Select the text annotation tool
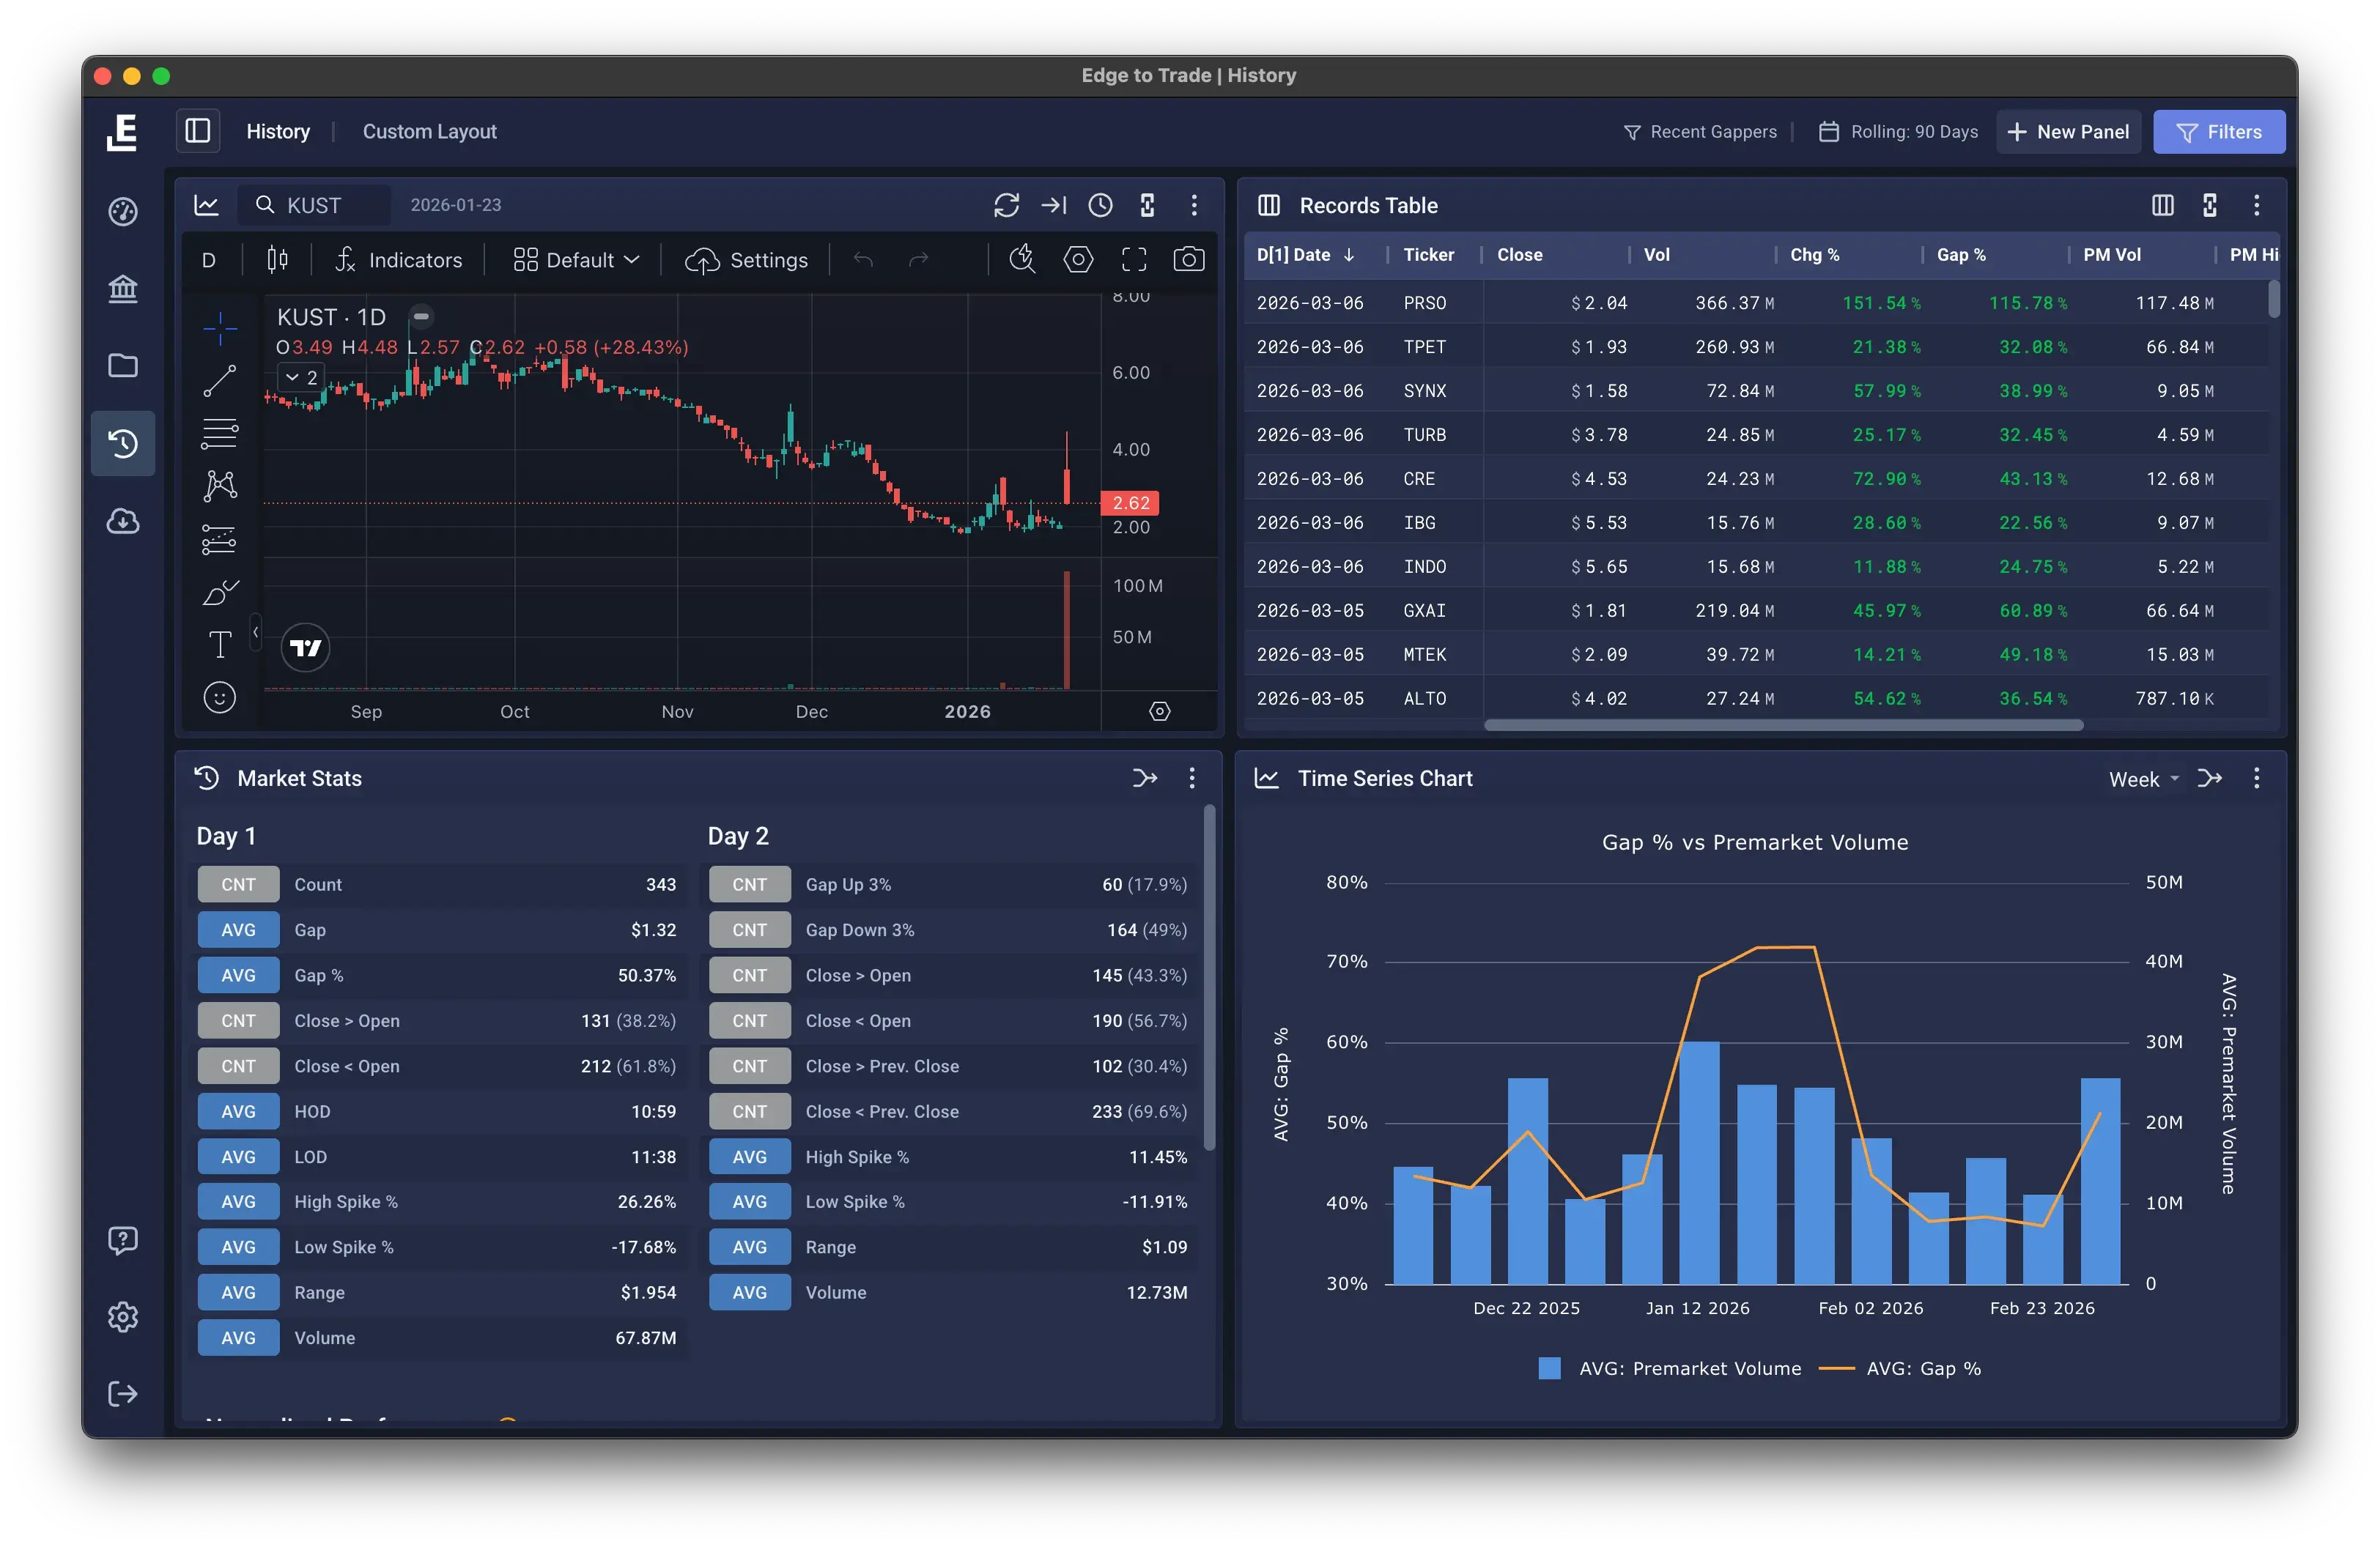 point(219,644)
